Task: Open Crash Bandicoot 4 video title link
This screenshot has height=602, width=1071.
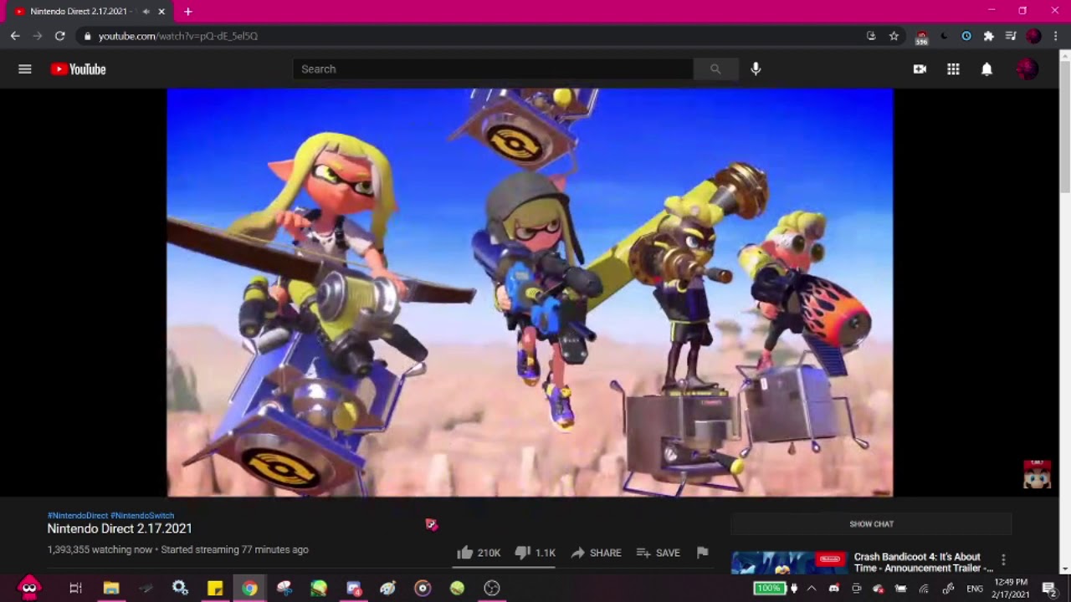Action: (923, 562)
